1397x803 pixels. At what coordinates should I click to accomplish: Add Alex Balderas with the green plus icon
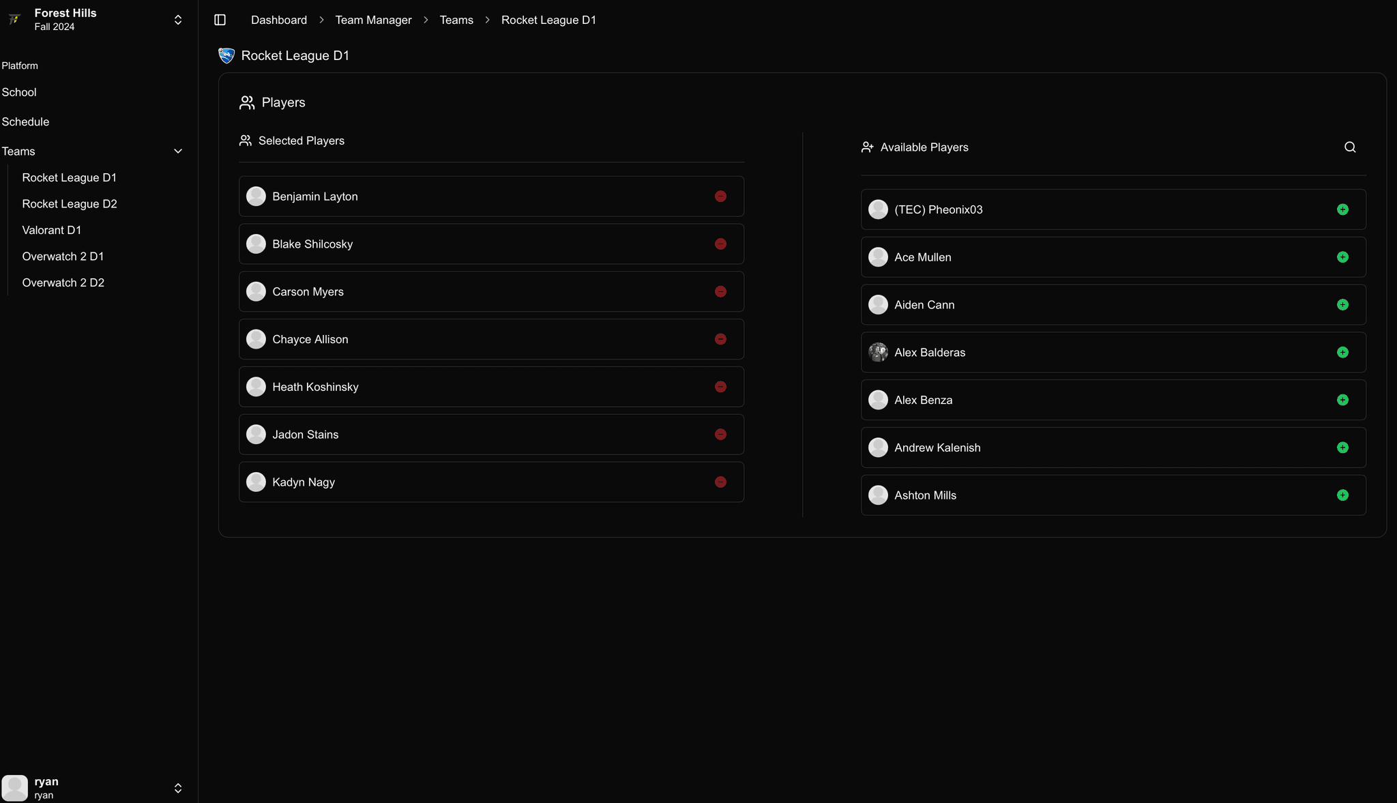coord(1342,353)
